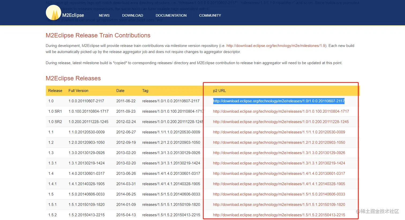Click the M2Eclipse Release Train Contributions heading
405x220 pixels.
98,35
